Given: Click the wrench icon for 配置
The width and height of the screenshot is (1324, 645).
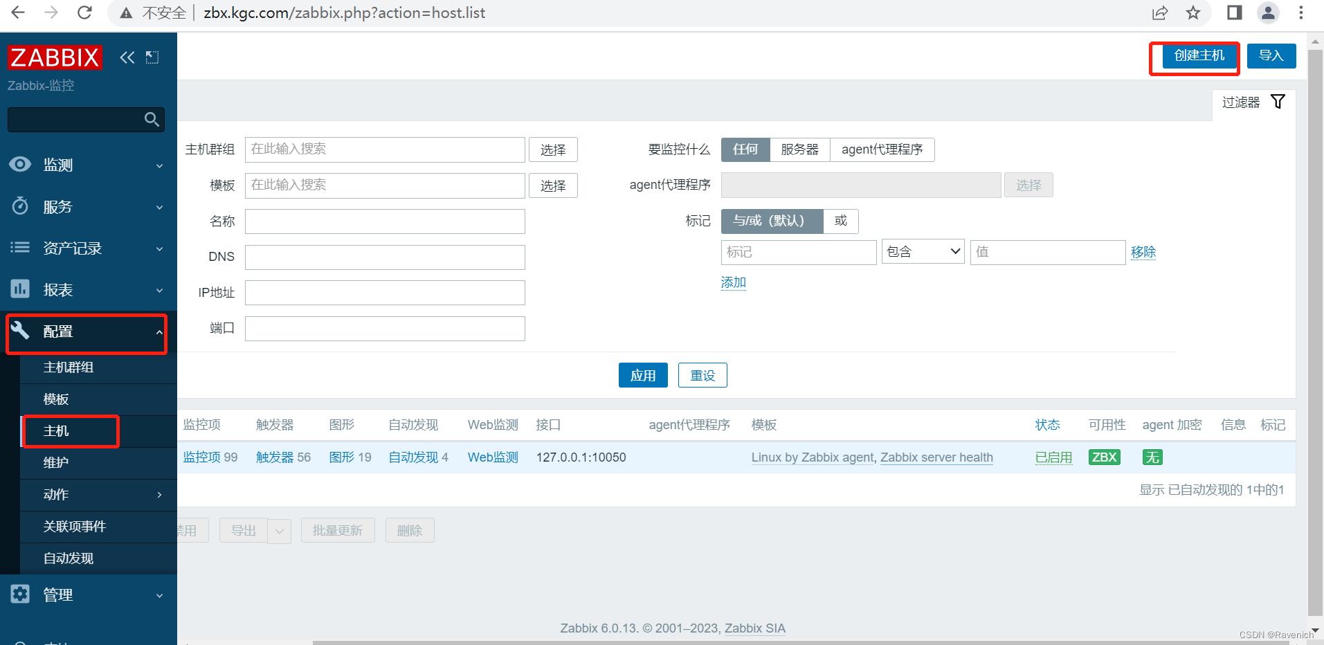Looking at the screenshot, I should coord(20,331).
